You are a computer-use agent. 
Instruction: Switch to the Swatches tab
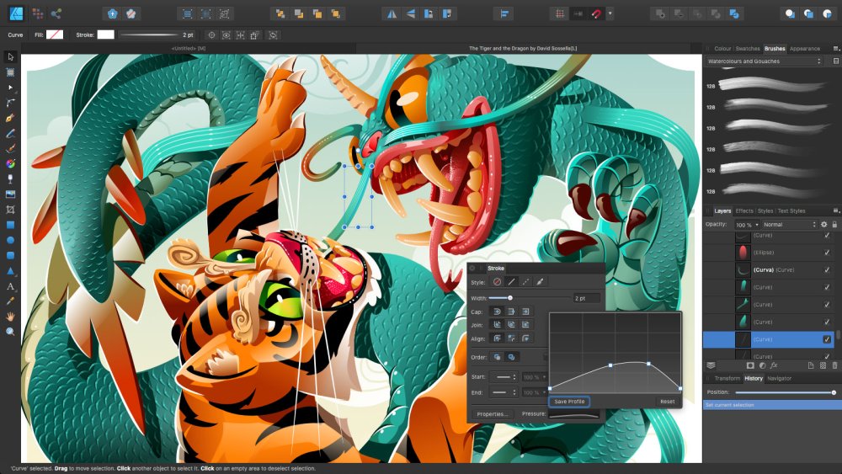748,48
